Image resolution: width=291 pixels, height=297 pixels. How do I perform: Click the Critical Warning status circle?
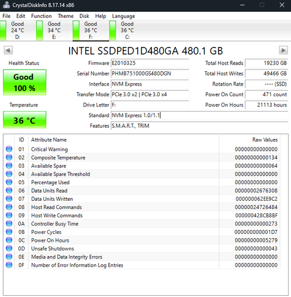click(x=9, y=149)
